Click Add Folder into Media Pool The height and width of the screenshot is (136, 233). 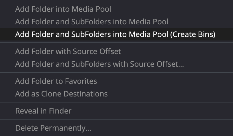(x=63, y=9)
